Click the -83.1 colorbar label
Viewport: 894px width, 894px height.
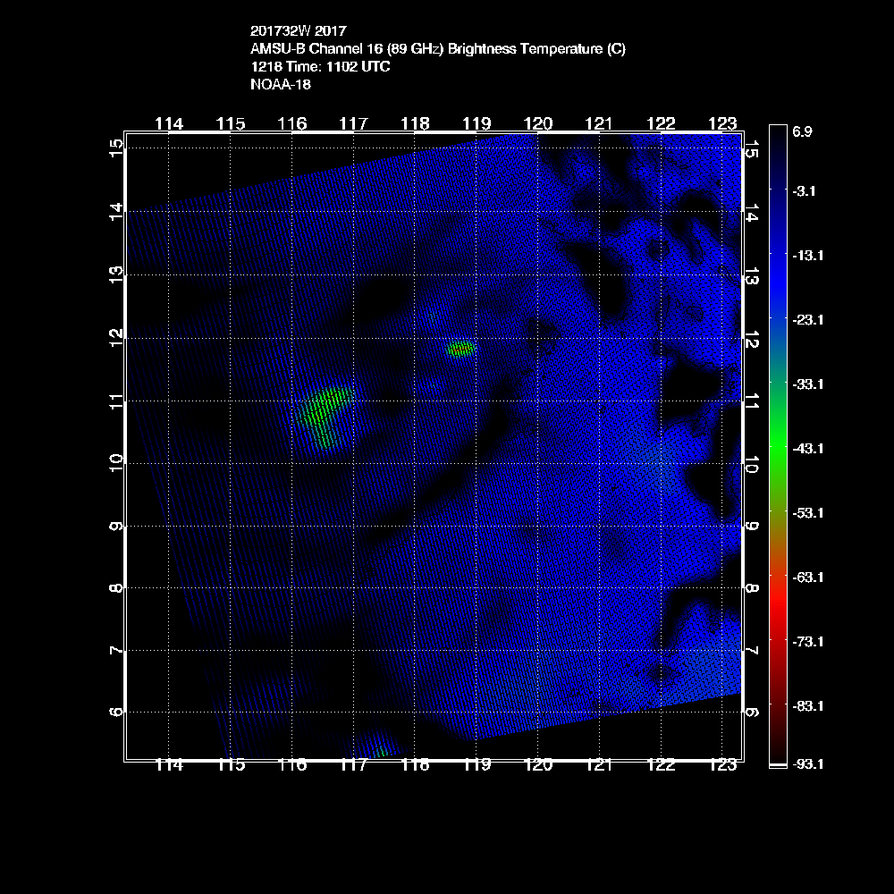click(x=807, y=706)
